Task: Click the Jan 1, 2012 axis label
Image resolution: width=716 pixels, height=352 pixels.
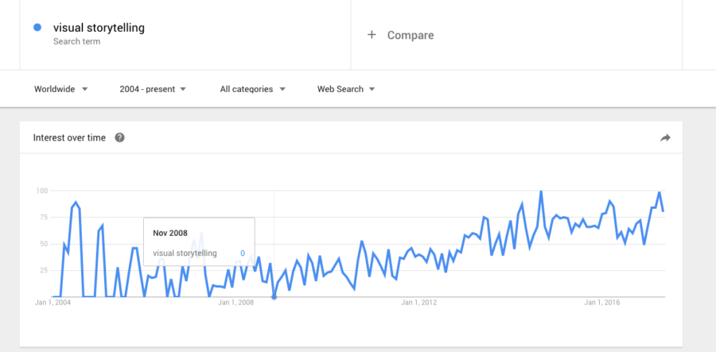Action: (x=419, y=303)
